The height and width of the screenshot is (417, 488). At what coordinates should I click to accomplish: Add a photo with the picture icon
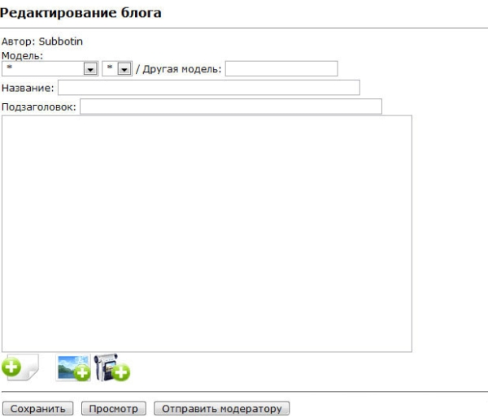point(73,367)
